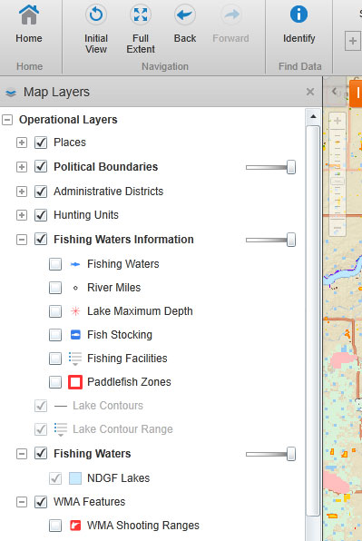Expand the Lake Contour Range legend icon
This screenshot has width=362, height=541.
point(61,430)
